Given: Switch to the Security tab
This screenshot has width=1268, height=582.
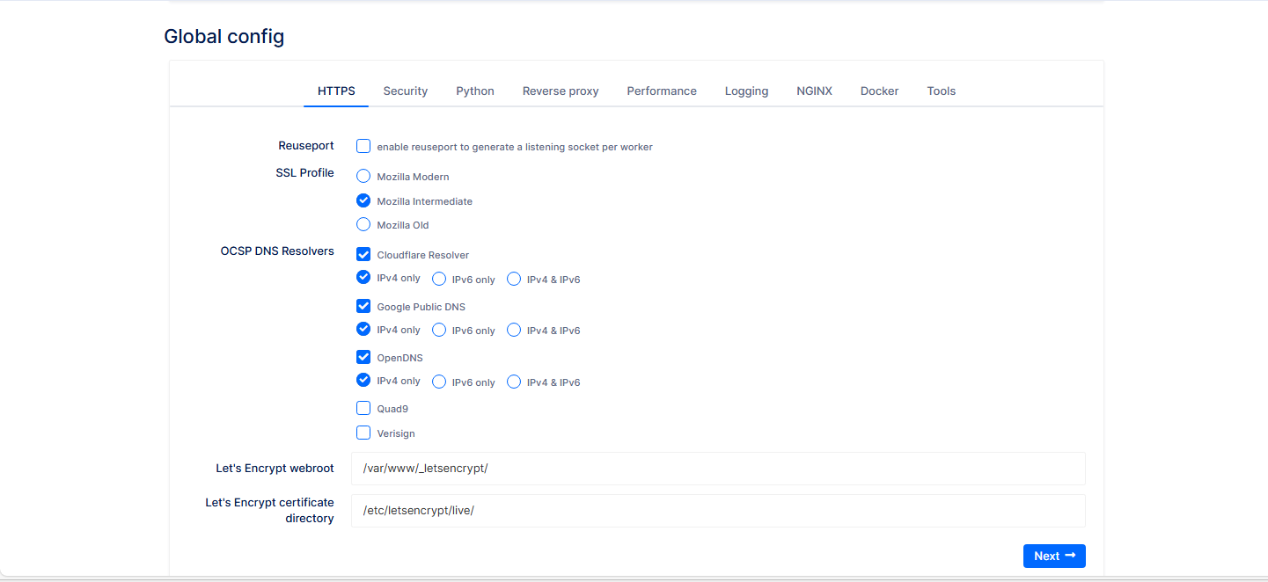Looking at the screenshot, I should coord(405,91).
